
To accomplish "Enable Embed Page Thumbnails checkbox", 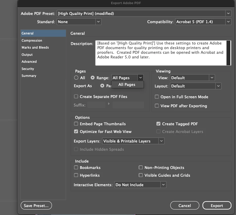I will (x=76, y=124).
